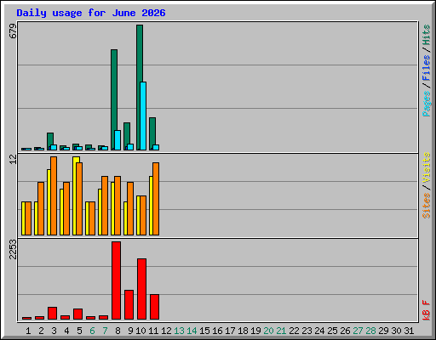Select the orange Sites bar for day 11
Viewport: 436px width, 340px height.
click(x=156, y=199)
